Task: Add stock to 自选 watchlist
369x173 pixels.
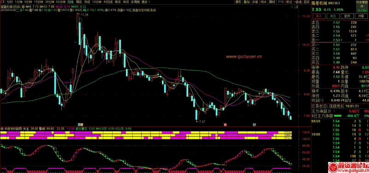Action: pyautogui.click(x=298, y=2)
